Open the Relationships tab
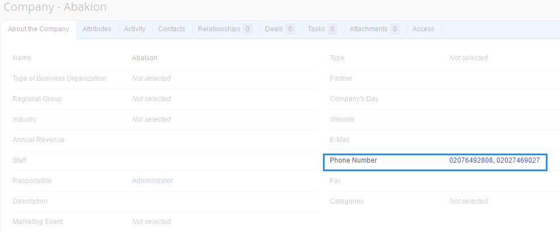The image size is (560, 232). [225, 29]
